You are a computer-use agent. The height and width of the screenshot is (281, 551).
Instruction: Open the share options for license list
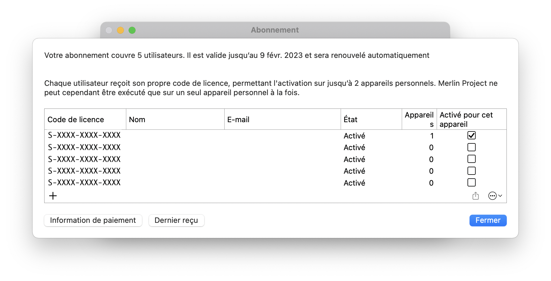[x=476, y=195]
